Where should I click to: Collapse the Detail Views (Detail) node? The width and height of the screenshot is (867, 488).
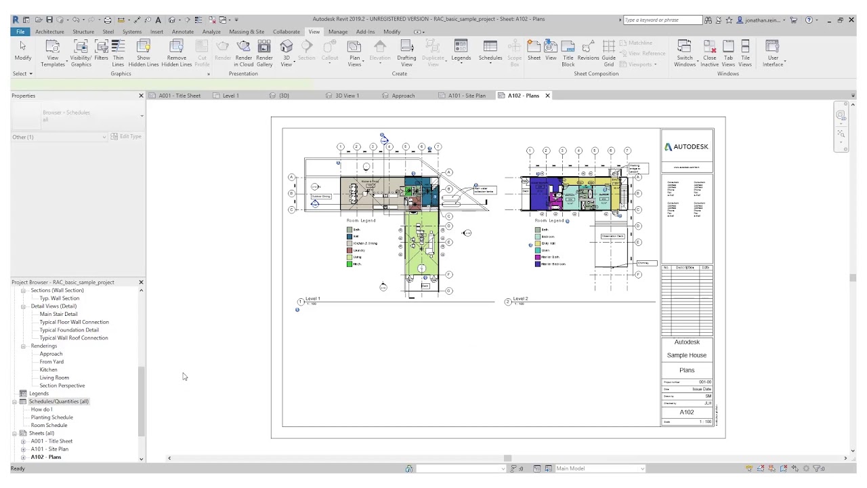click(23, 306)
